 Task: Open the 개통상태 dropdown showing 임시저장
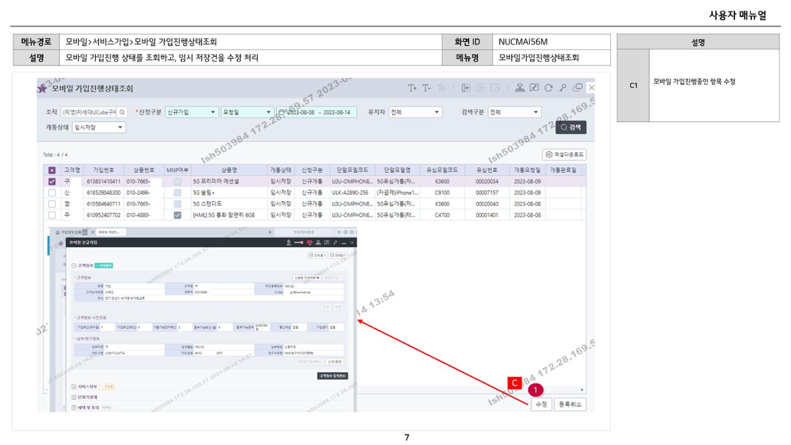tap(99, 127)
